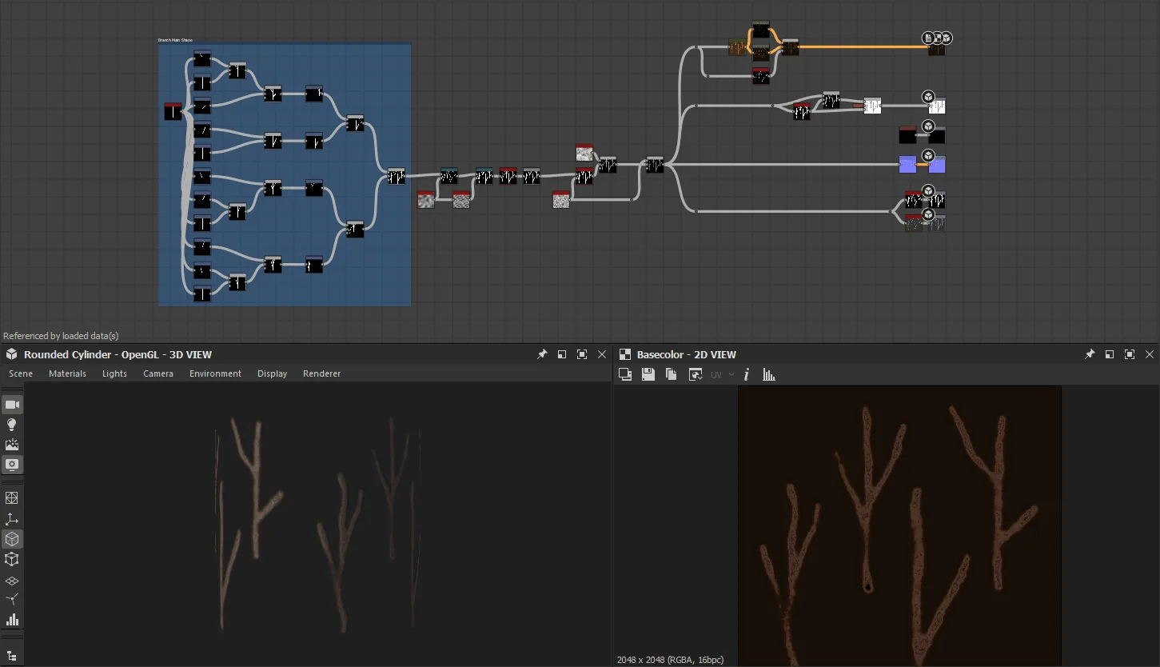Screen dimensions: 1160x667
Task: Undock the 3D VIEW panel
Action: click(x=562, y=354)
